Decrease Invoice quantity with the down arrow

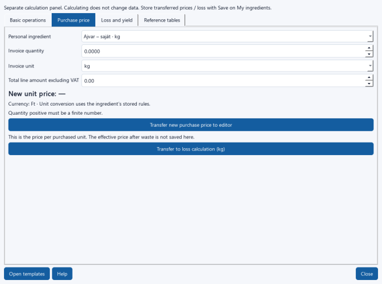tap(369, 55)
